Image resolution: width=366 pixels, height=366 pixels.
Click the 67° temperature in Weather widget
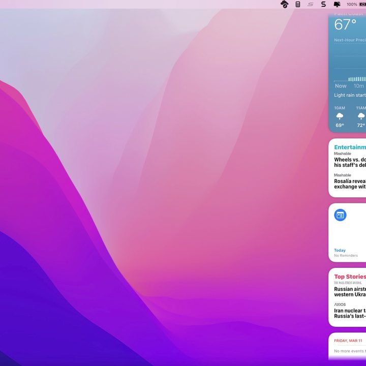pyautogui.click(x=345, y=24)
